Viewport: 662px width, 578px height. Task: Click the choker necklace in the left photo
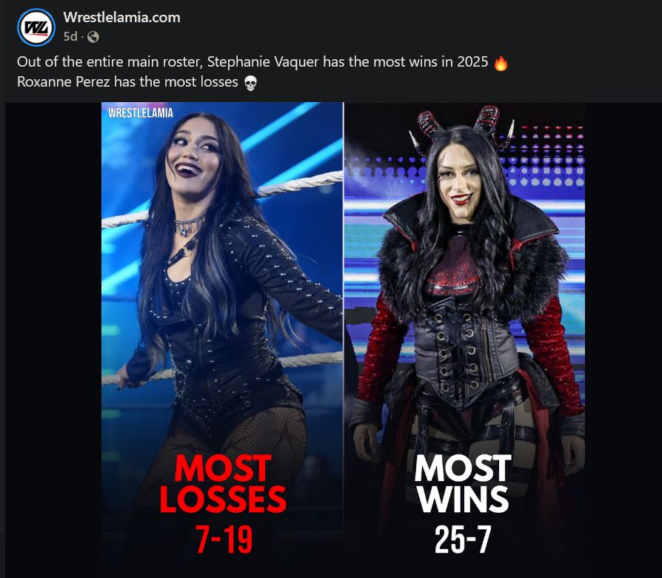(x=189, y=224)
